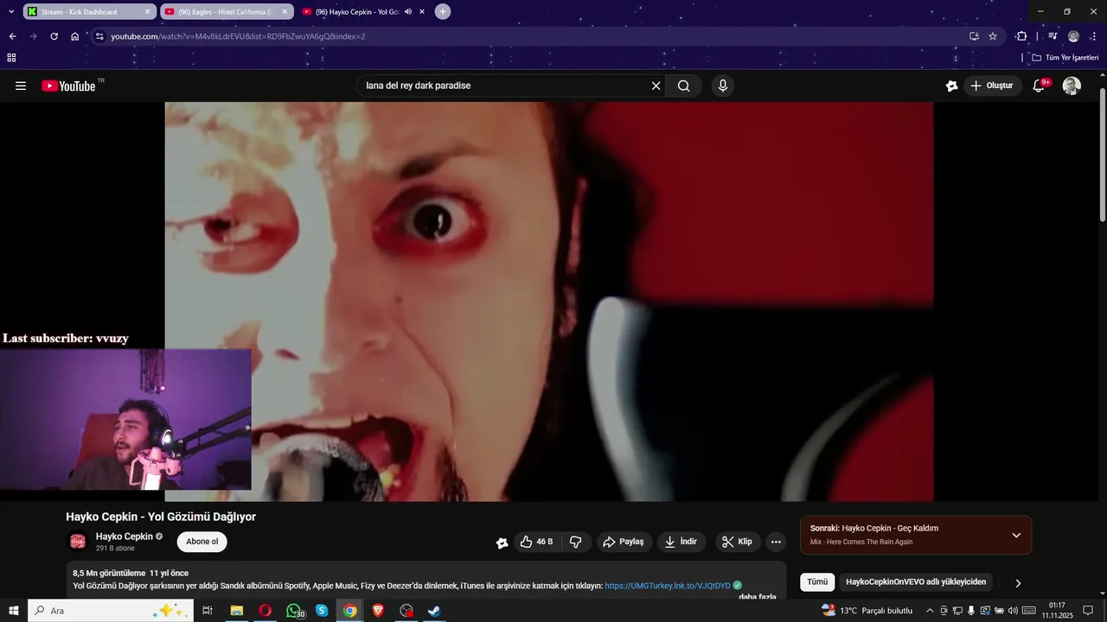Open the UMGTurkey.lnk.to link in description
Screen dimensions: 1107x622
(668, 586)
